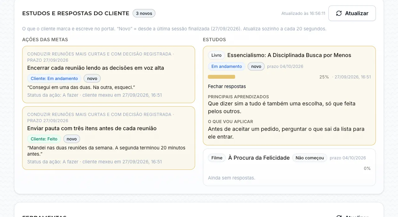This screenshot has width=398, height=217.
Task: Click the "Atualizado às 16:56:11" timestamp
Action: click(x=303, y=13)
